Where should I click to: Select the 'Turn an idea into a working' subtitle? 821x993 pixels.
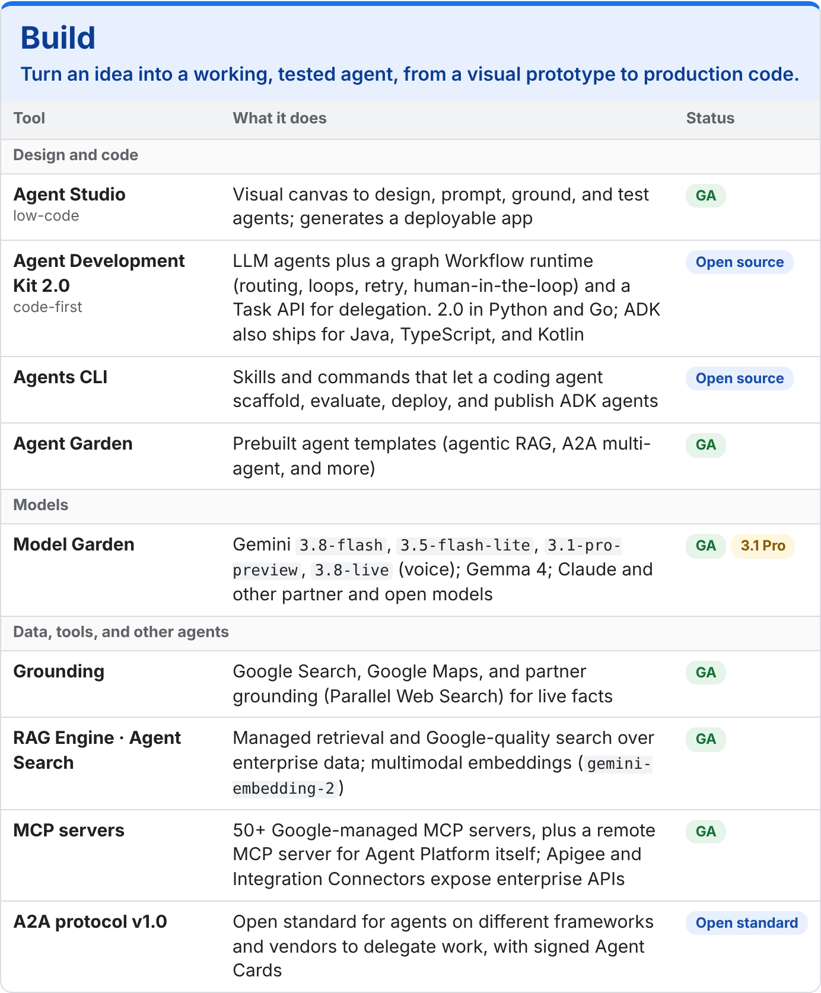[x=410, y=74]
